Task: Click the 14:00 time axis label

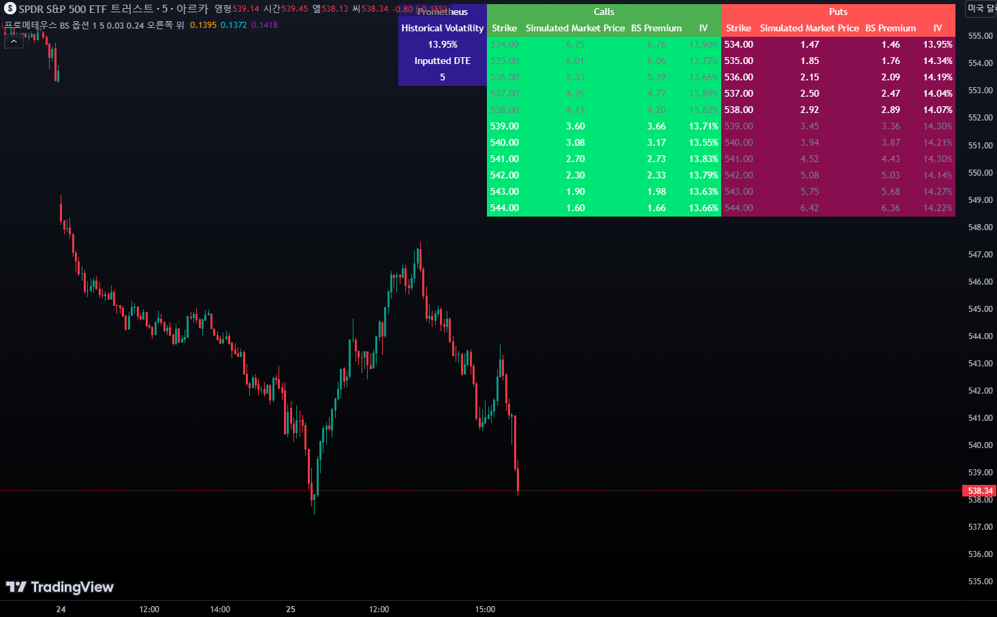Action: pyautogui.click(x=220, y=610)
